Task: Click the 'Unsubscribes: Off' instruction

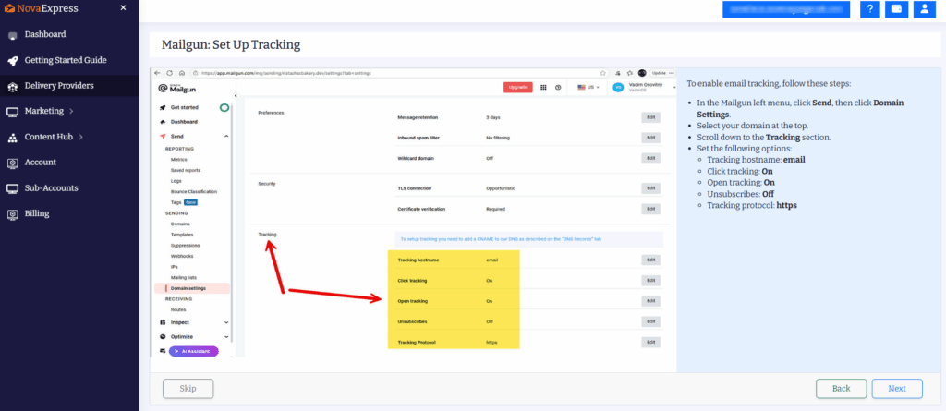Action: tap(740, 194)
